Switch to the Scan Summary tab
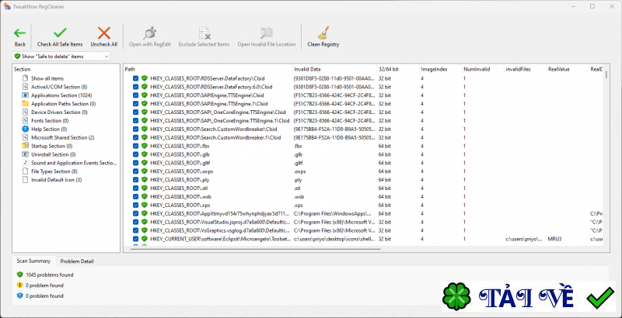622x318 pixels. 33,261
